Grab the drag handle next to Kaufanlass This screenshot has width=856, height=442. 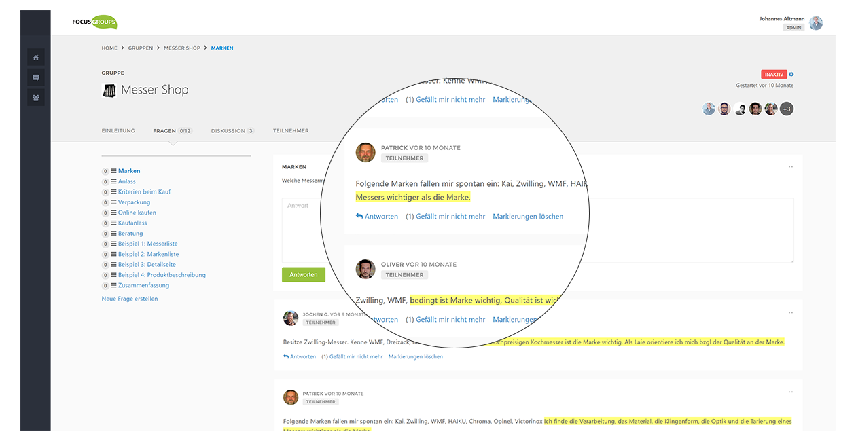pyautogui.click(x=114, y=223)
